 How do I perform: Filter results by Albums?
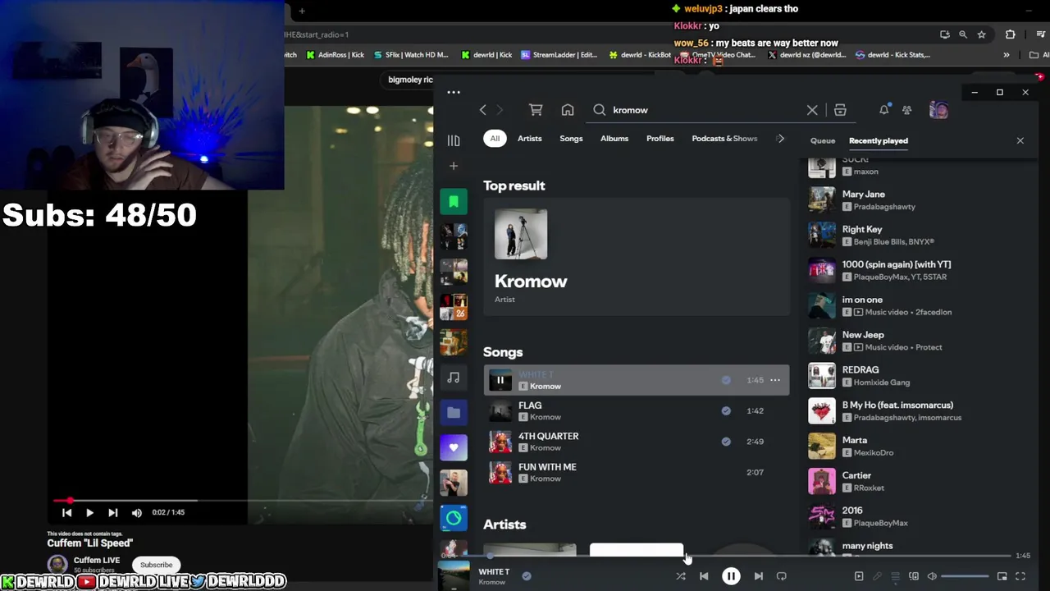pyautogui.click(x=614, y=139)
